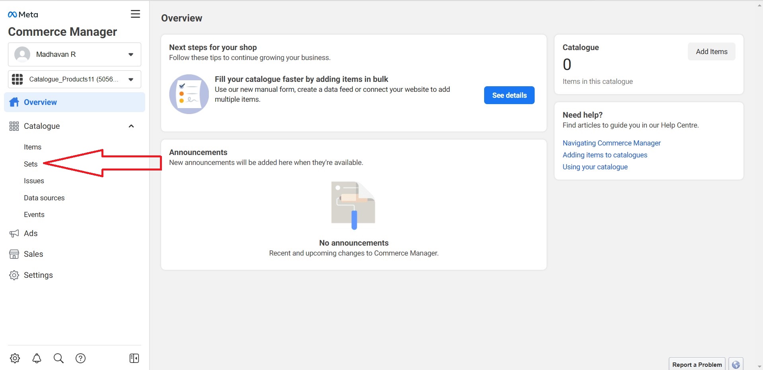Click the Catalogue grid icon in sidebar
Image resolution: width=763 pixels, height=370 pixels.
click(14, 126)
